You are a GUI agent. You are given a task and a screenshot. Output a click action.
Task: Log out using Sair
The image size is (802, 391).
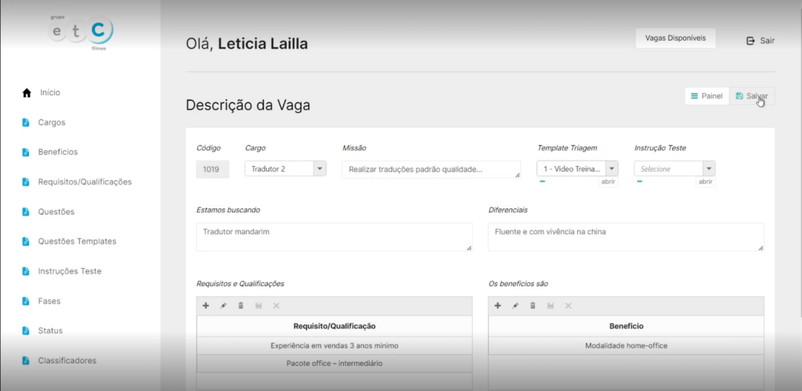(x=760, y=41)
